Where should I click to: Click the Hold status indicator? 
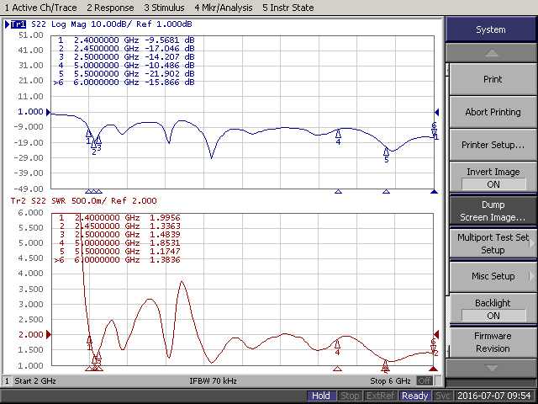pos(320,396)
